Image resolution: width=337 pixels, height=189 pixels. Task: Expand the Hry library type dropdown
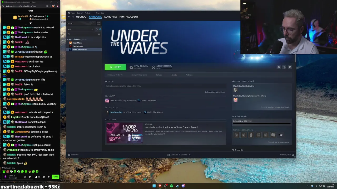point(81,29)
